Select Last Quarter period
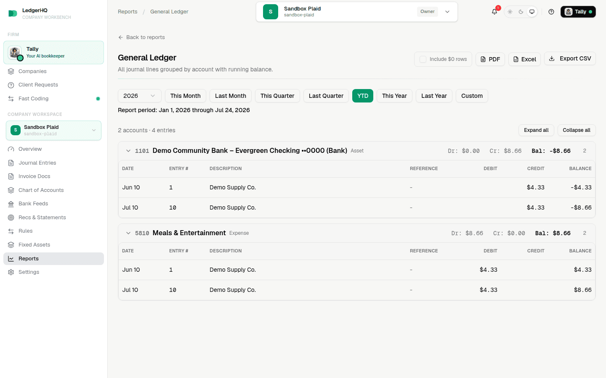Viewport: 606px width, 378px height. tap(326, 96)
